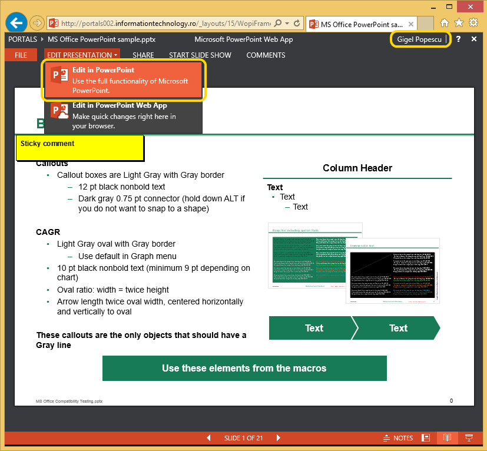Click the left green Text chevron shape
Viewport: 487px width, 451px height.
pyautogui.click(x=313, y=328)
